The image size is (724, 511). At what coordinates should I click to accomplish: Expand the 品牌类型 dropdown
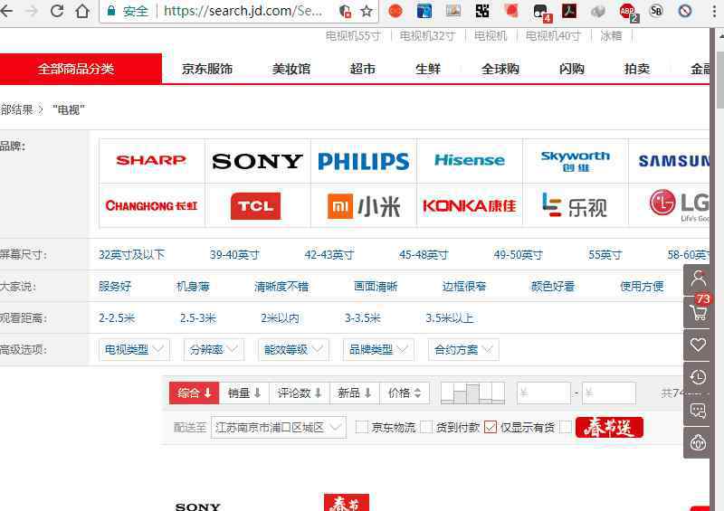coord(378,349)
